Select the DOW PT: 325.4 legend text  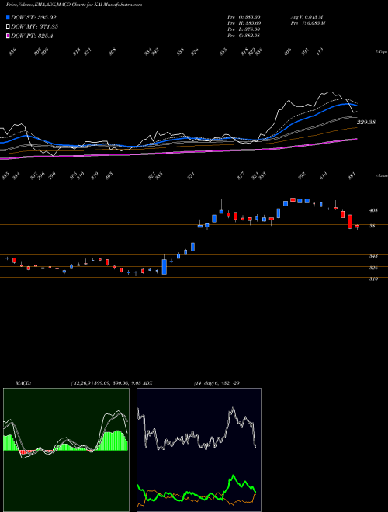point(32,36)
